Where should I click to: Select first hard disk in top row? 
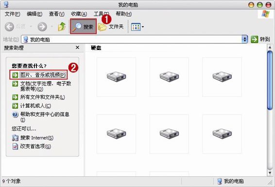tap(116, 77)
